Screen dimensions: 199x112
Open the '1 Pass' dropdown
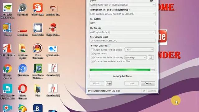pos(139,50)
